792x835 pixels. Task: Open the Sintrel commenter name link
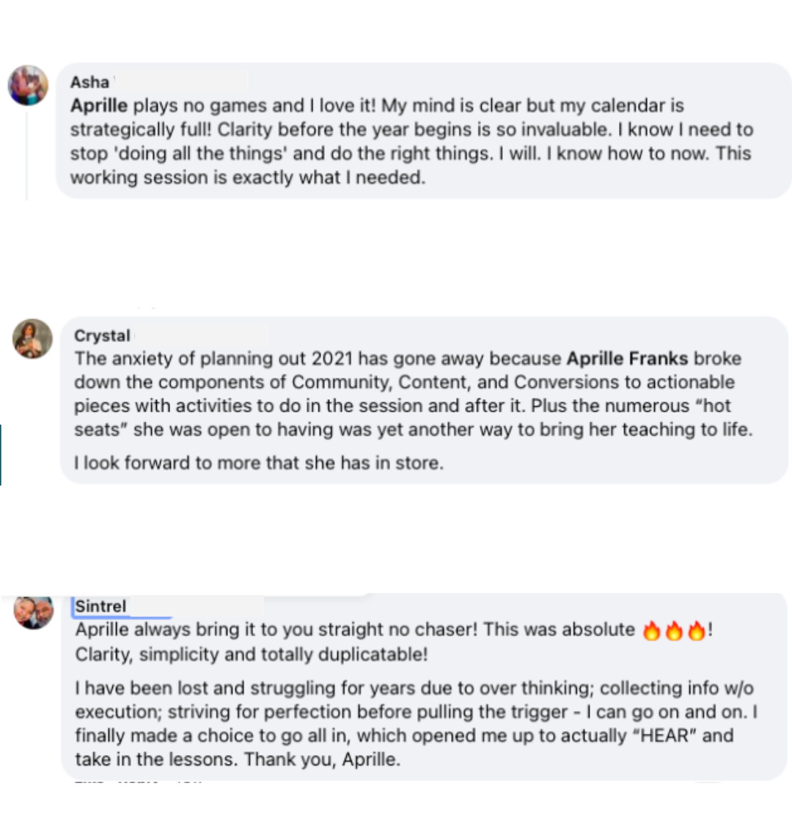pos(101,606)
